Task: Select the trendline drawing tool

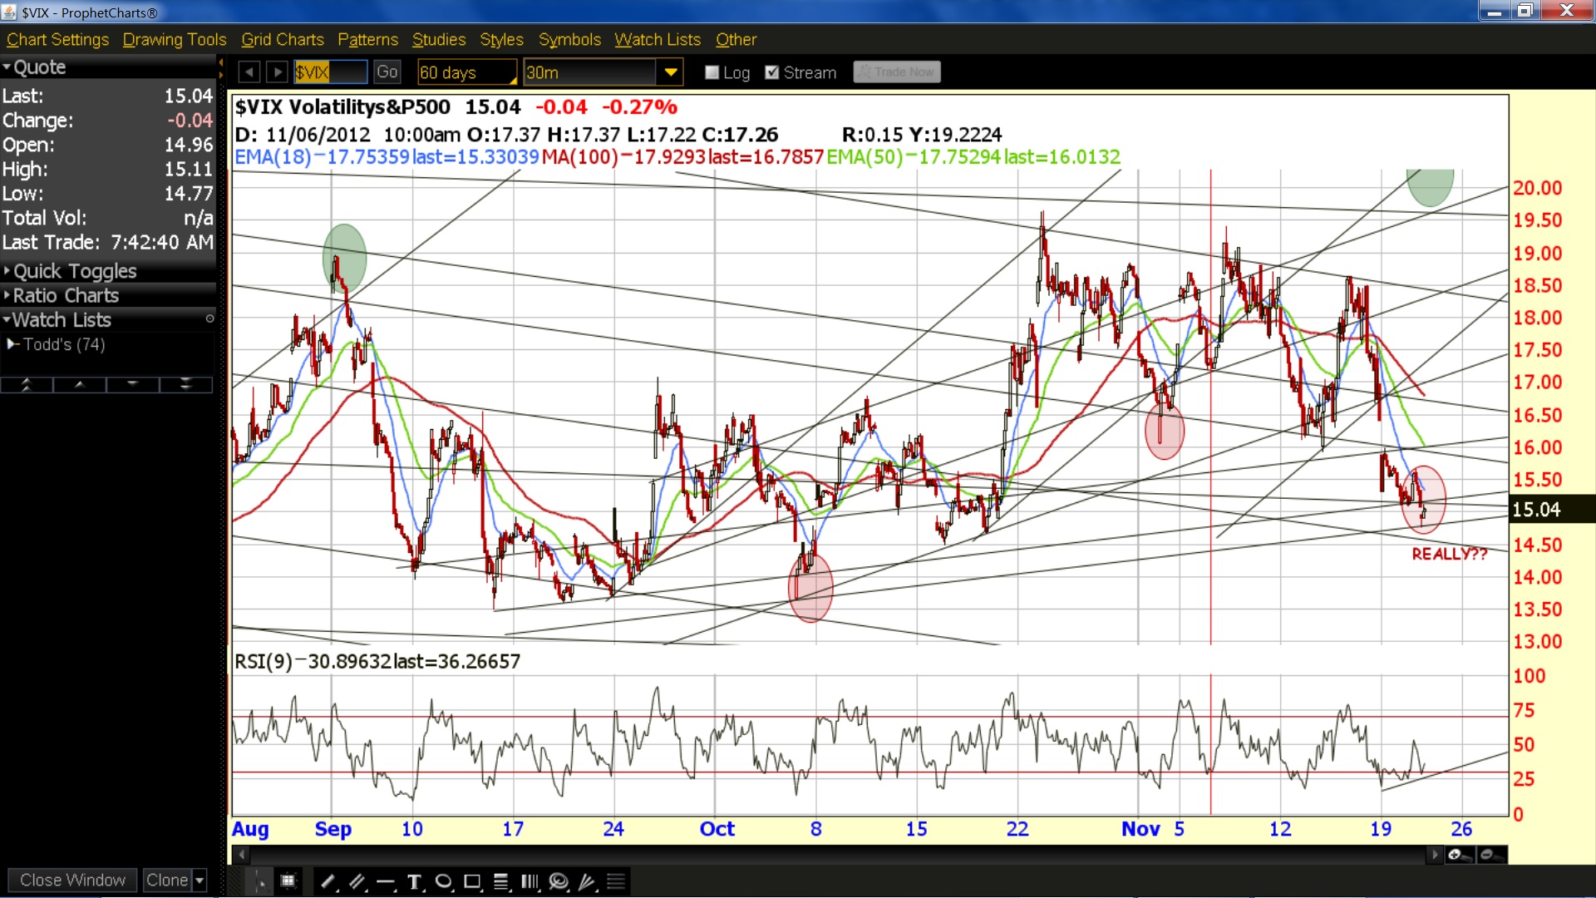Action: [x=328, y=881]
